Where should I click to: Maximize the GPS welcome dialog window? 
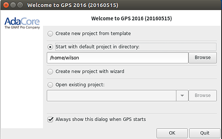pyautogui.click(x=20, y=5)
